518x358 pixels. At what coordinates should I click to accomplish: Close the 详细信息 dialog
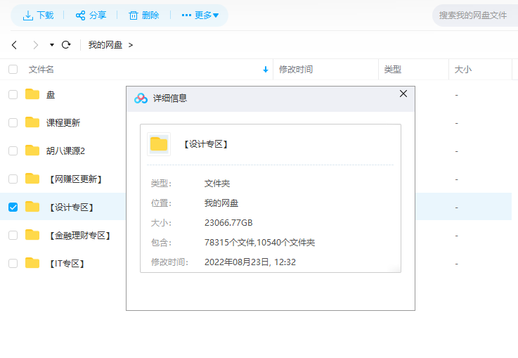pyautogui.click(x=403, y=94)
